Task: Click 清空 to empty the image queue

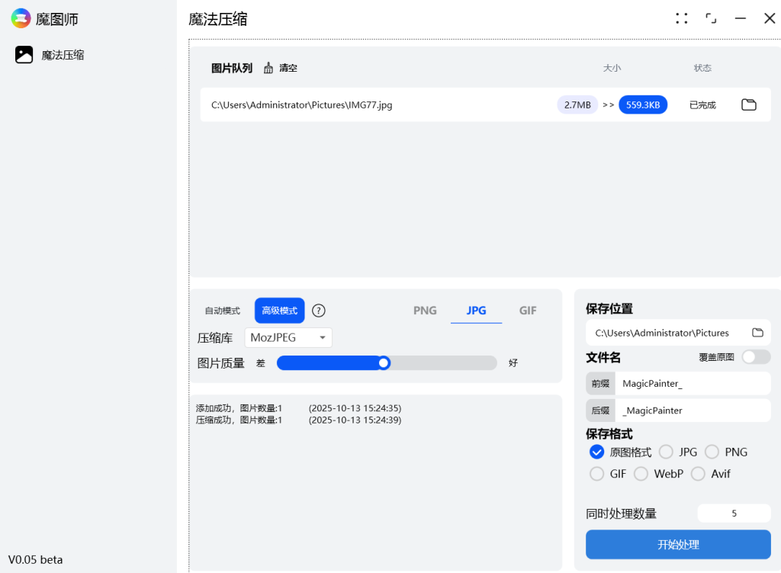Action: [288, 68]
